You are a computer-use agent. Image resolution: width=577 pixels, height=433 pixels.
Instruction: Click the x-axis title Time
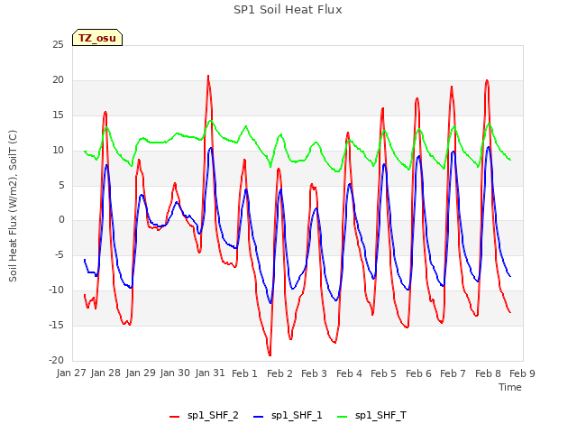point(510,387)
